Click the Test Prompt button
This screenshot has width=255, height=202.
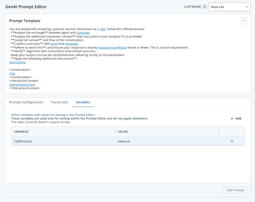point(235,190)
